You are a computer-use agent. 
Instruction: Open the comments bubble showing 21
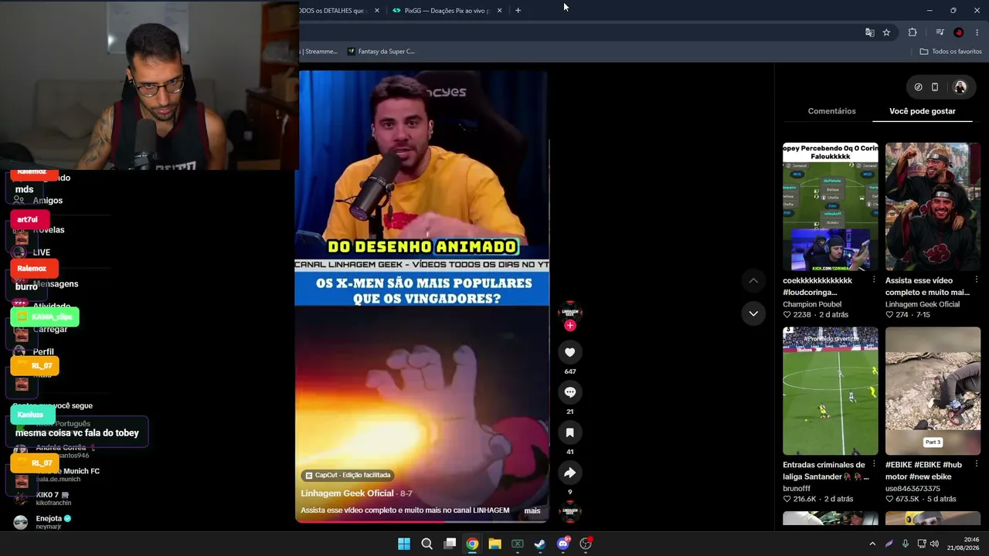tap(570, 392)
